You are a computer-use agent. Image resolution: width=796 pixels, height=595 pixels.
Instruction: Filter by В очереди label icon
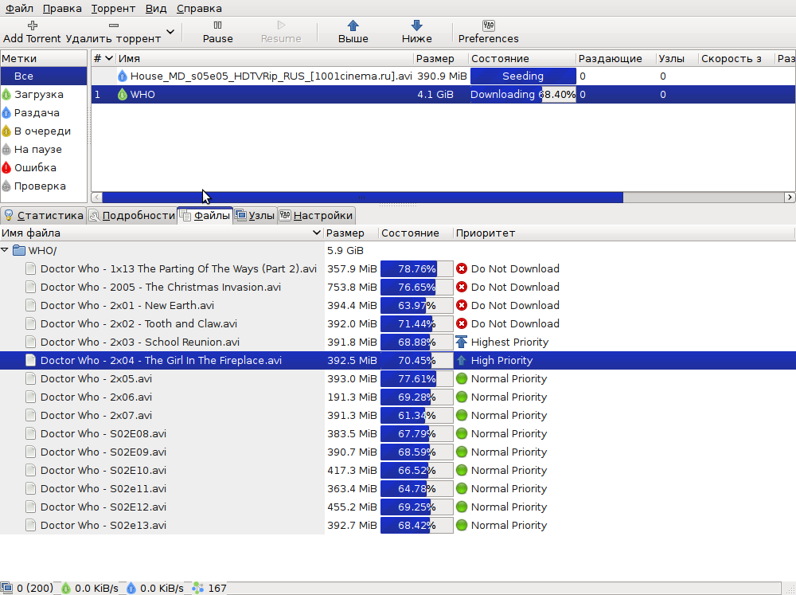6,131
